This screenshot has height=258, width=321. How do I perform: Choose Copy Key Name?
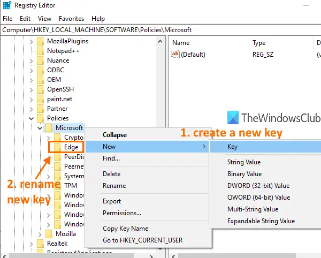[x=148, y=229]
